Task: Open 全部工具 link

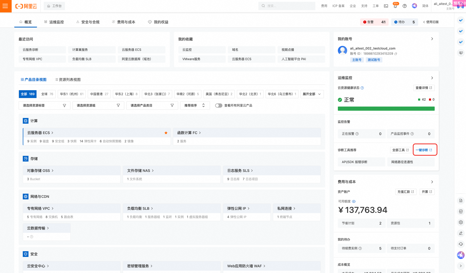Action: point(400,150)
